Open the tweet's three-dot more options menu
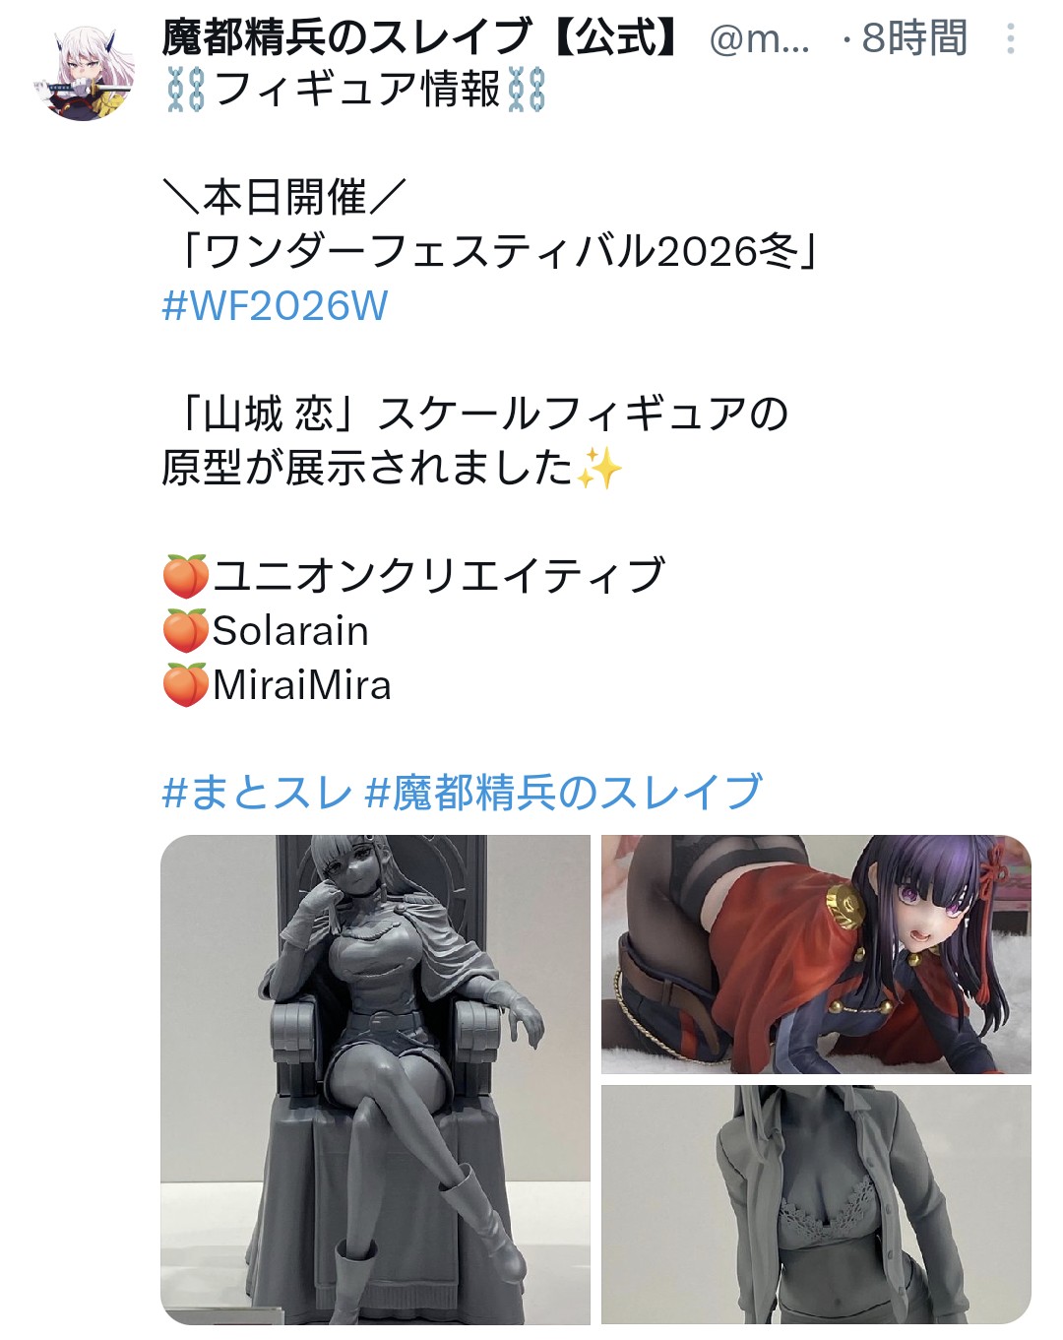 pos(1010,39)
